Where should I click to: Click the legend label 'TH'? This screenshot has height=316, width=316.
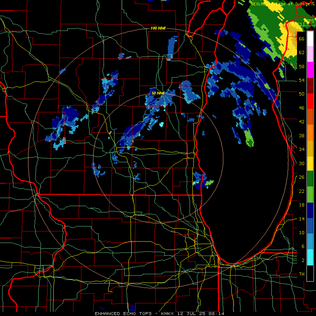(x=302, y=274)
